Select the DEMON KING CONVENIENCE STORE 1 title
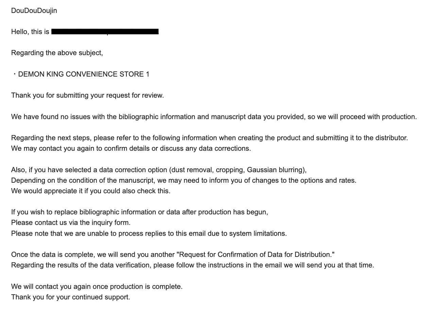Screen dimensions: 448x311 pos(84,74)
